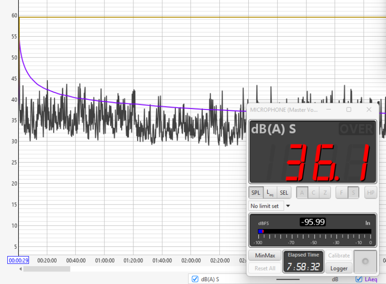
Task: Toggle the HP high-pass filter
Action: tap(371, 193)
